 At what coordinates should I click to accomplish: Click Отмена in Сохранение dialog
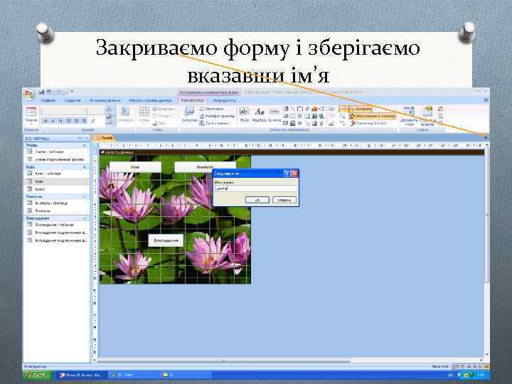(284, 200)
